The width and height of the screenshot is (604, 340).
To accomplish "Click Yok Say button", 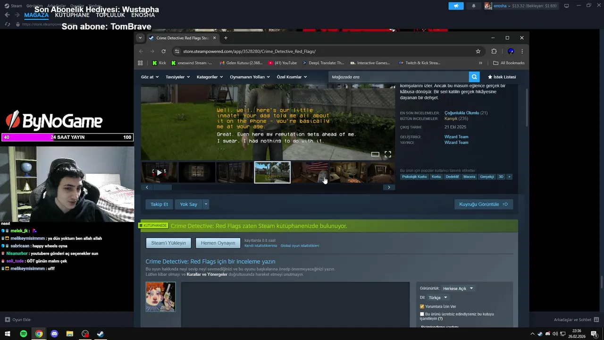I will click(188, 204).
